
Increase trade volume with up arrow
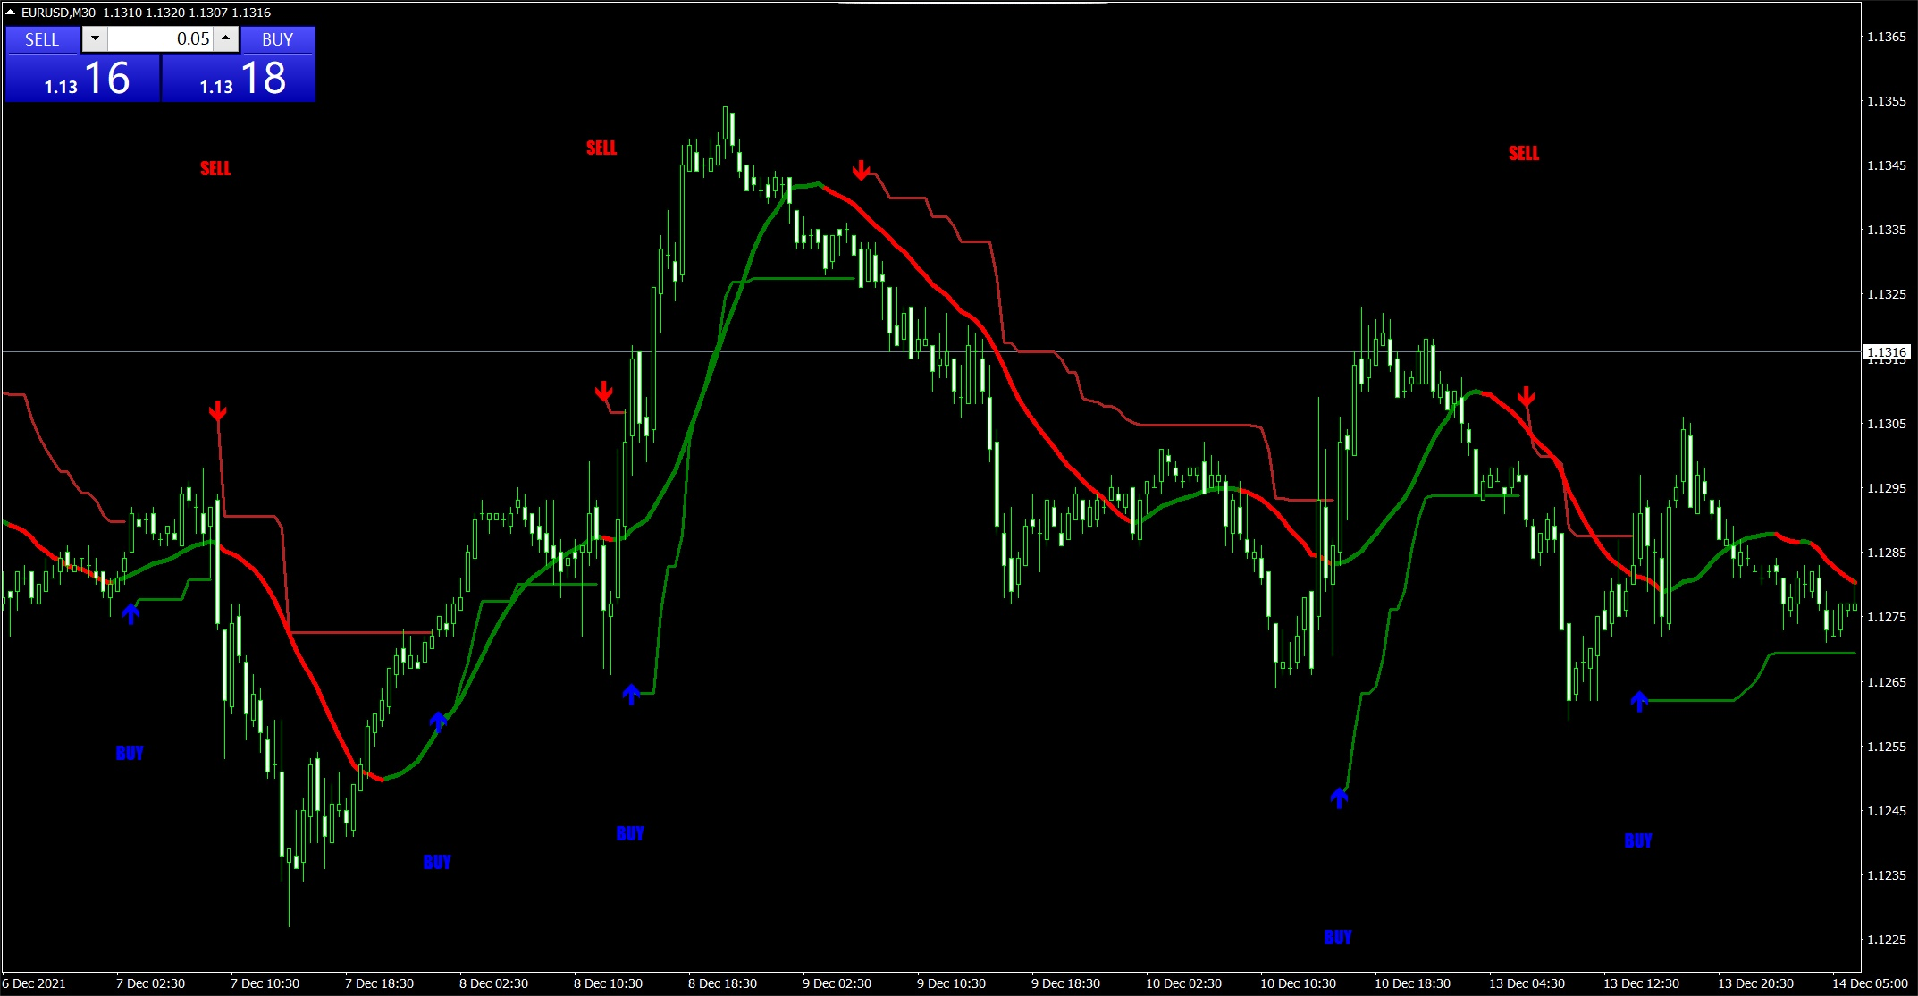click(226, 38)
